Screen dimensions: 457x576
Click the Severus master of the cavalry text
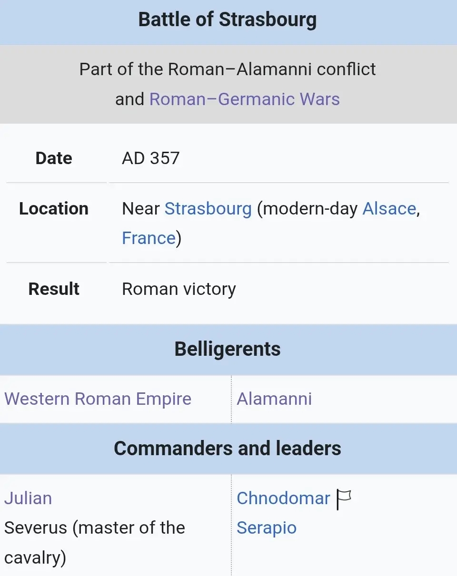pos(94,528)
